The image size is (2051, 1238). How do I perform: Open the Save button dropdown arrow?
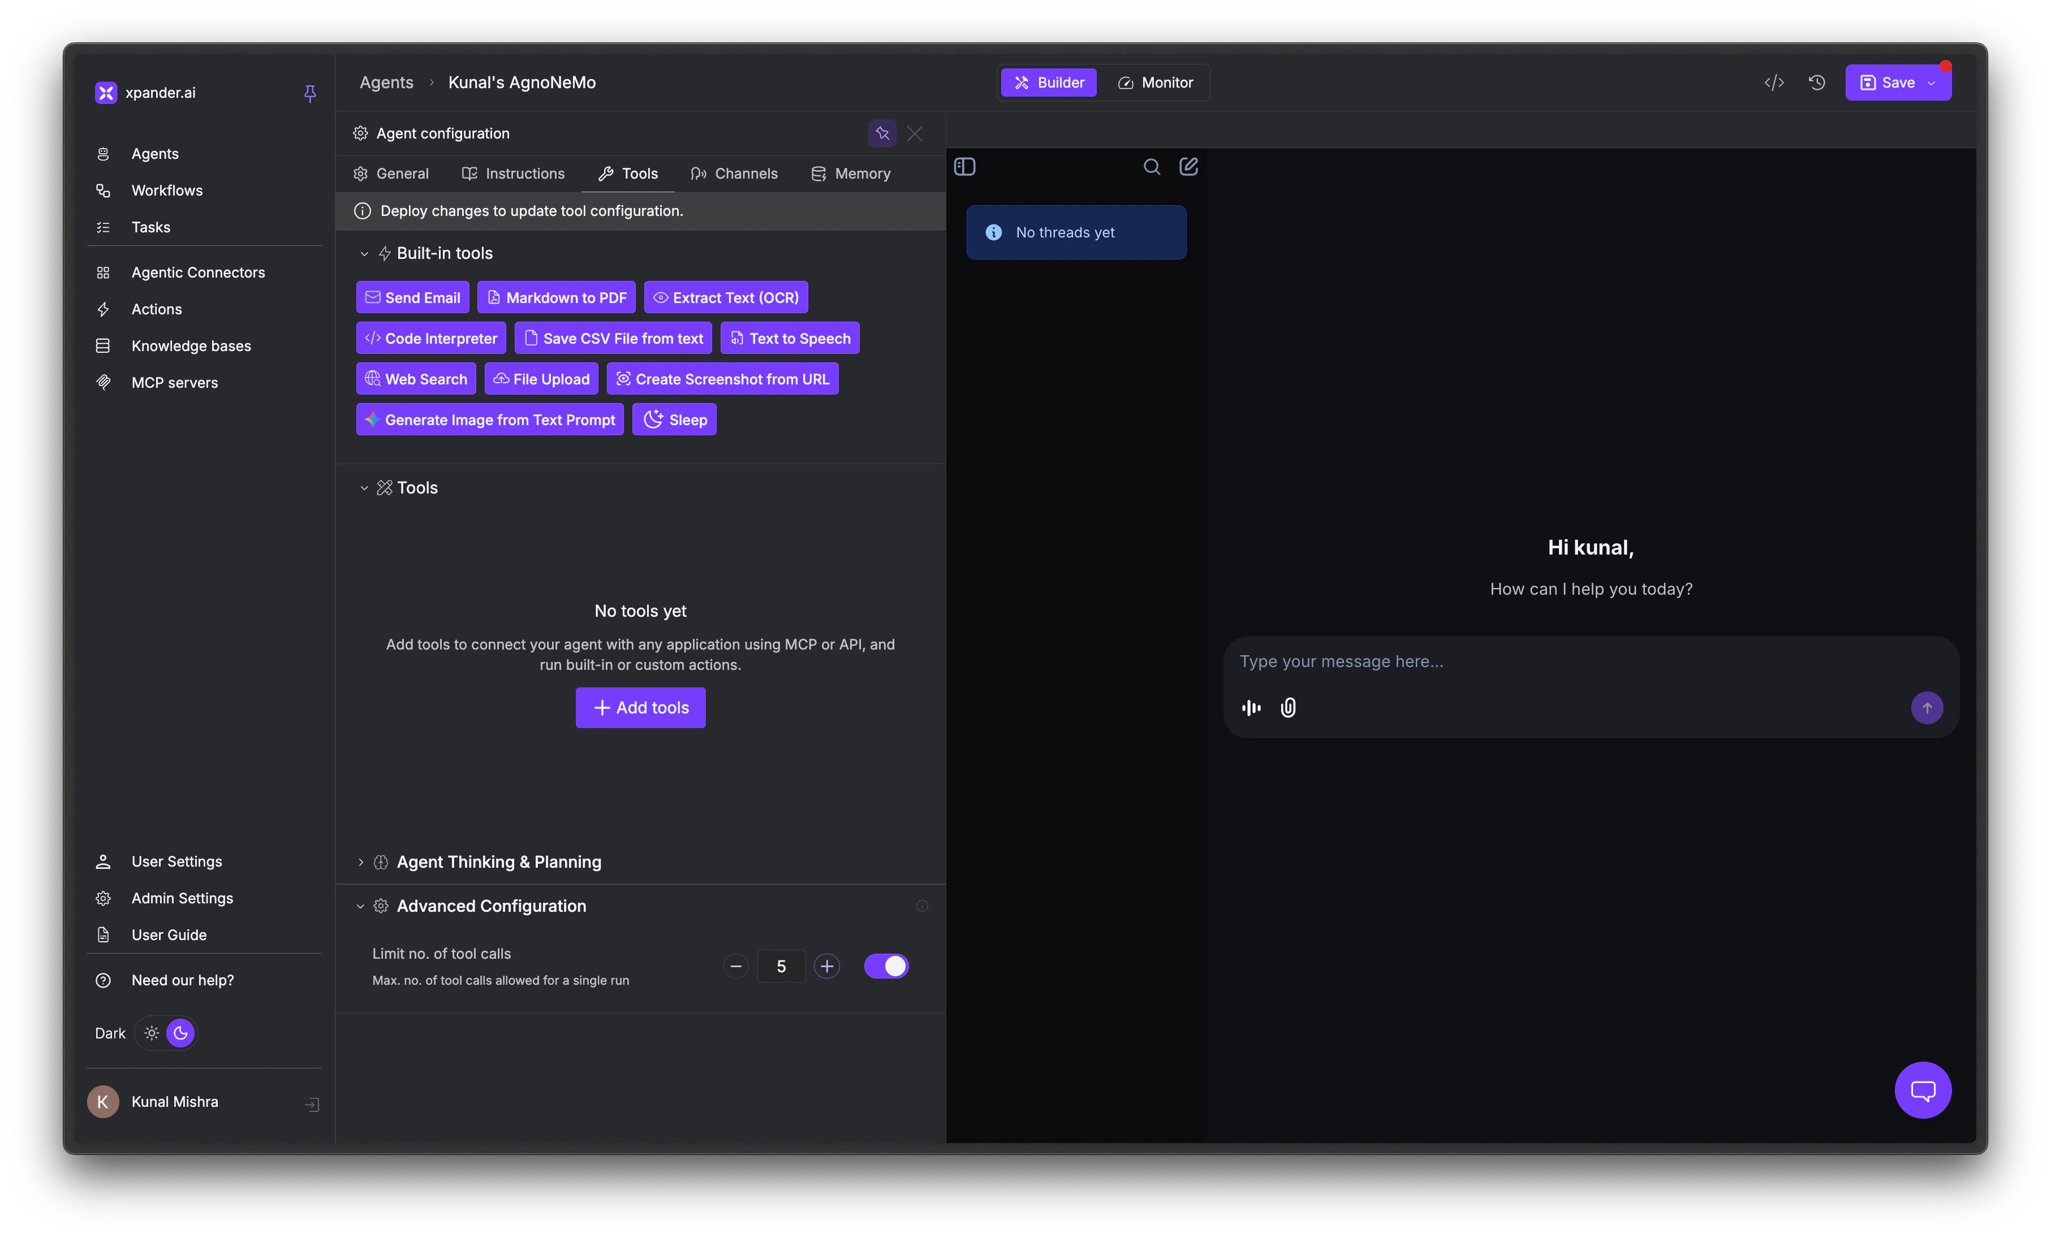click(1932, 83)
